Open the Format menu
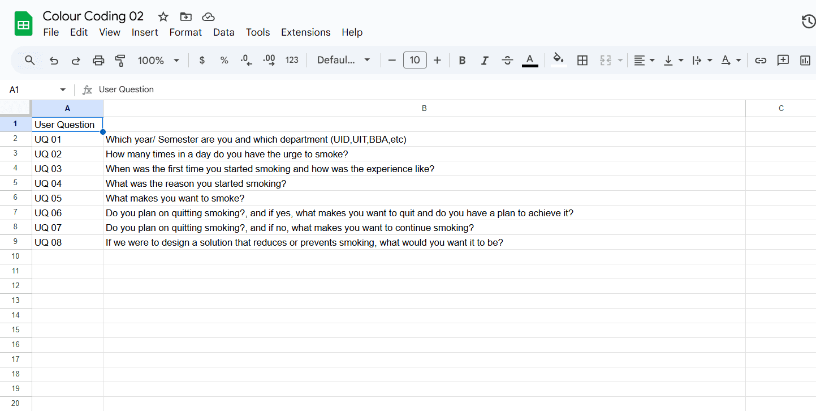This screenshot has height=411, width=816. point(185,32)
